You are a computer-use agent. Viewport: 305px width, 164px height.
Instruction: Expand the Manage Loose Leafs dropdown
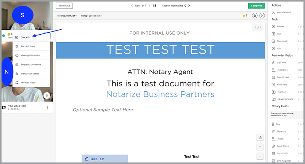(x=91, y=16)
